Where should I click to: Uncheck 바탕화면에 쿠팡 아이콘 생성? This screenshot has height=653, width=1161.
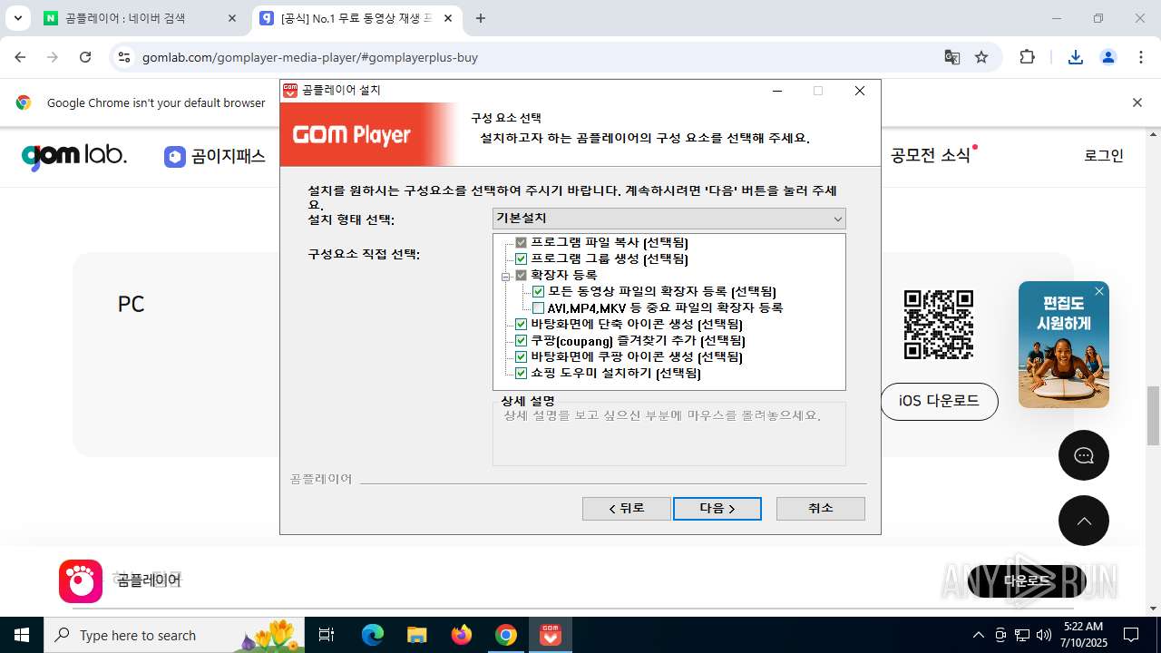tap(521, 357)
